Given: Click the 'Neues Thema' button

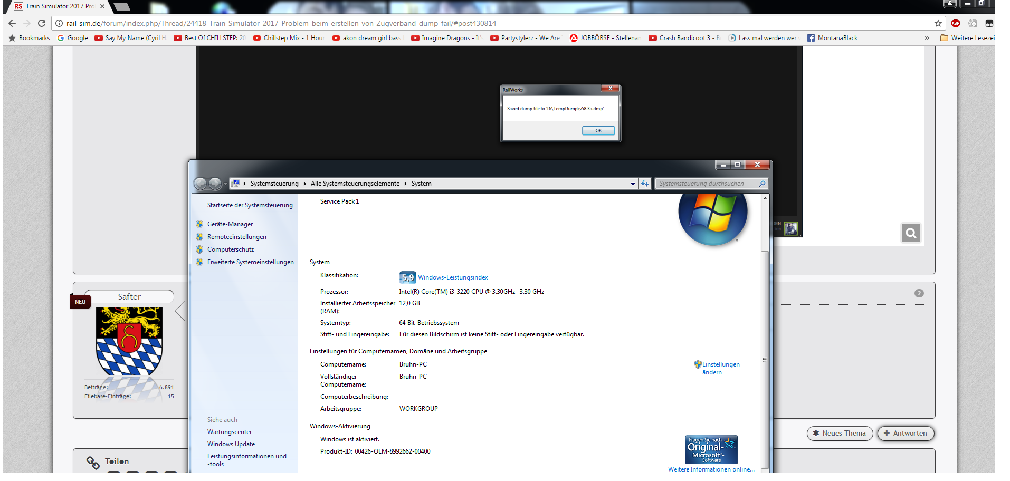Looking at the screenshot, I should [840, 434].
